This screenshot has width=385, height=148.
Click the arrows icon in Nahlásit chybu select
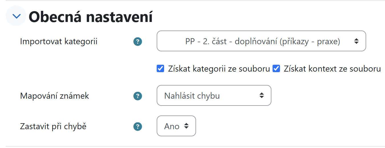pos(261,95)
